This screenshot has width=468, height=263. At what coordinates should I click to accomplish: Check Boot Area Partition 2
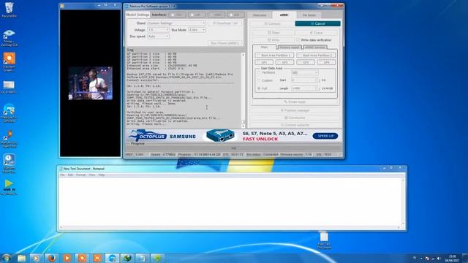(316, 56)
